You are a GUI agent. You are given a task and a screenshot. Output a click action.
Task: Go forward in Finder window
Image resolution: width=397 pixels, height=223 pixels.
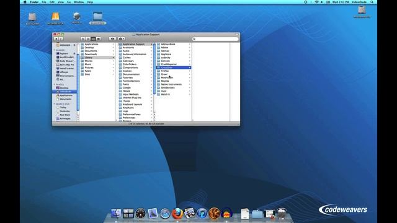tap(61, 38)
